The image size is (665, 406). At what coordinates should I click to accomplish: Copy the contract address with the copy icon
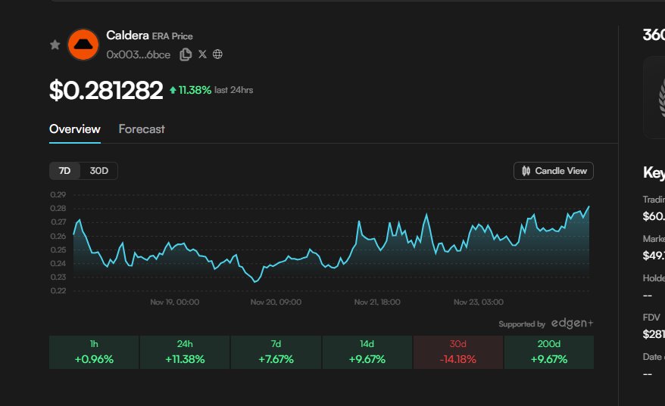[x=186, y=54]
